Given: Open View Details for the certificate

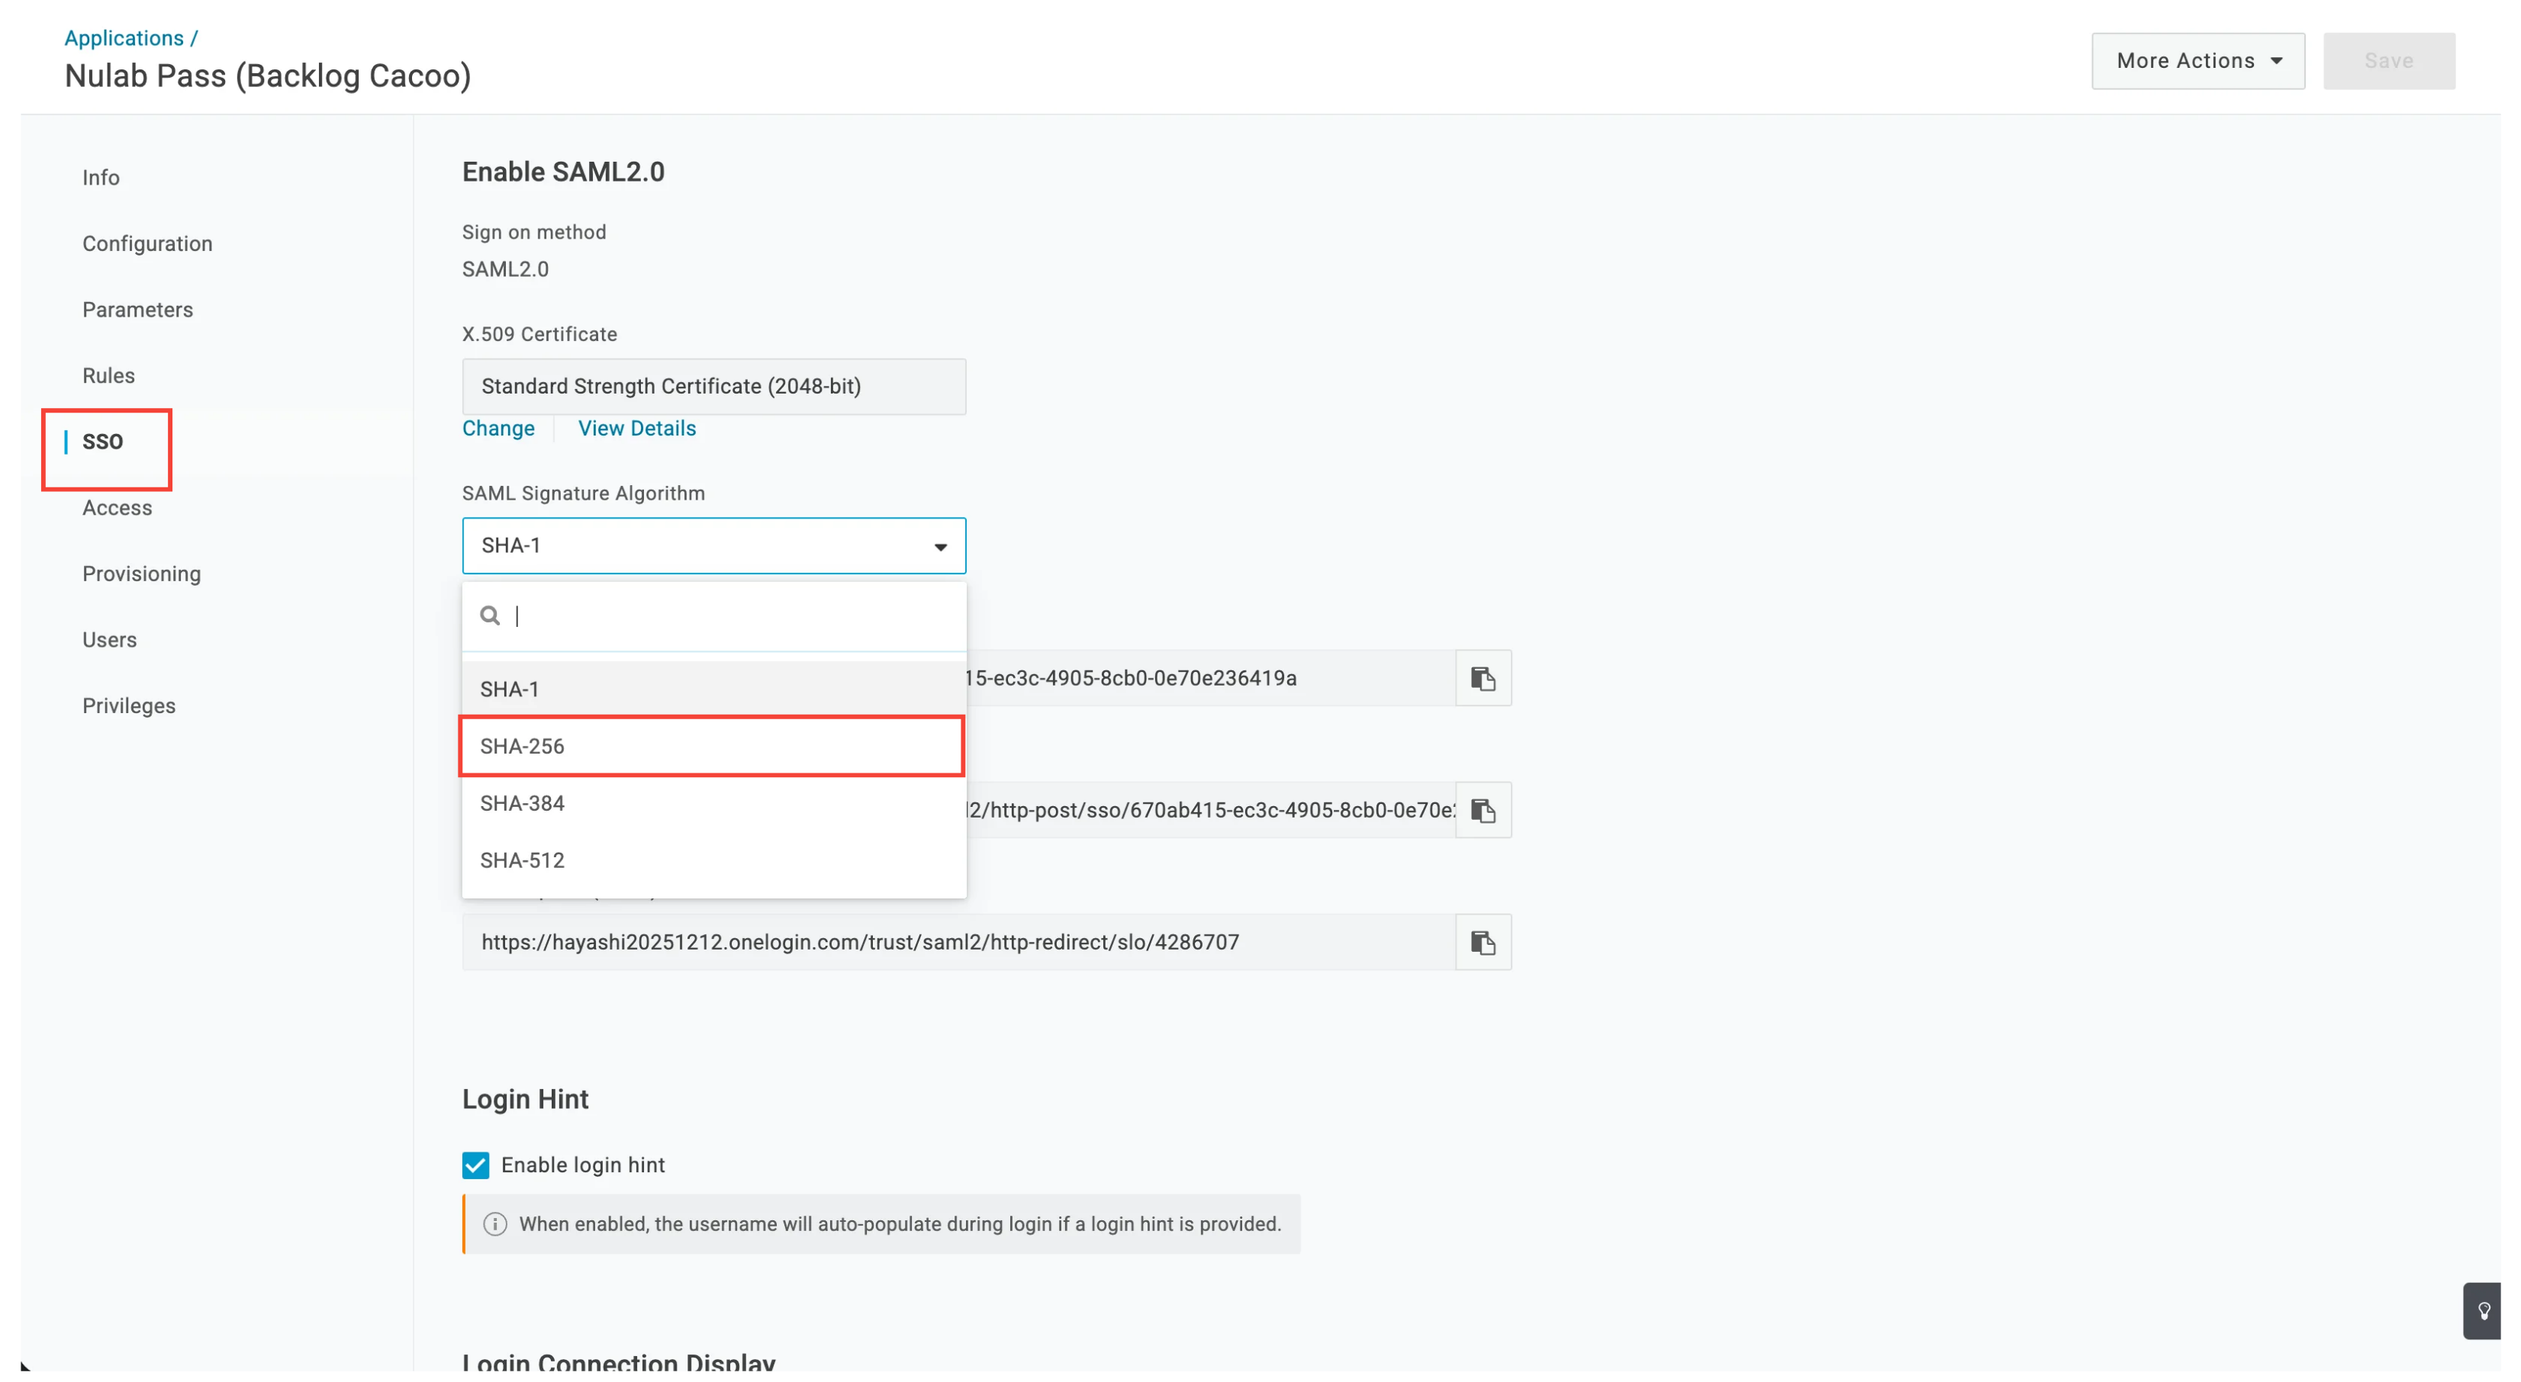Looking at the screenshot, I should pyautogui.click(x=637, y=429).
